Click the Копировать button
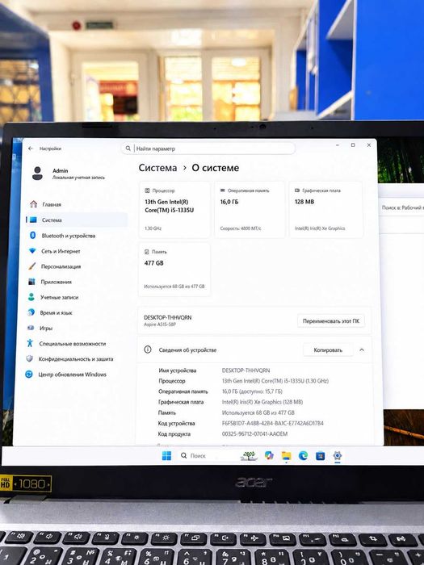 pos(328,349)
